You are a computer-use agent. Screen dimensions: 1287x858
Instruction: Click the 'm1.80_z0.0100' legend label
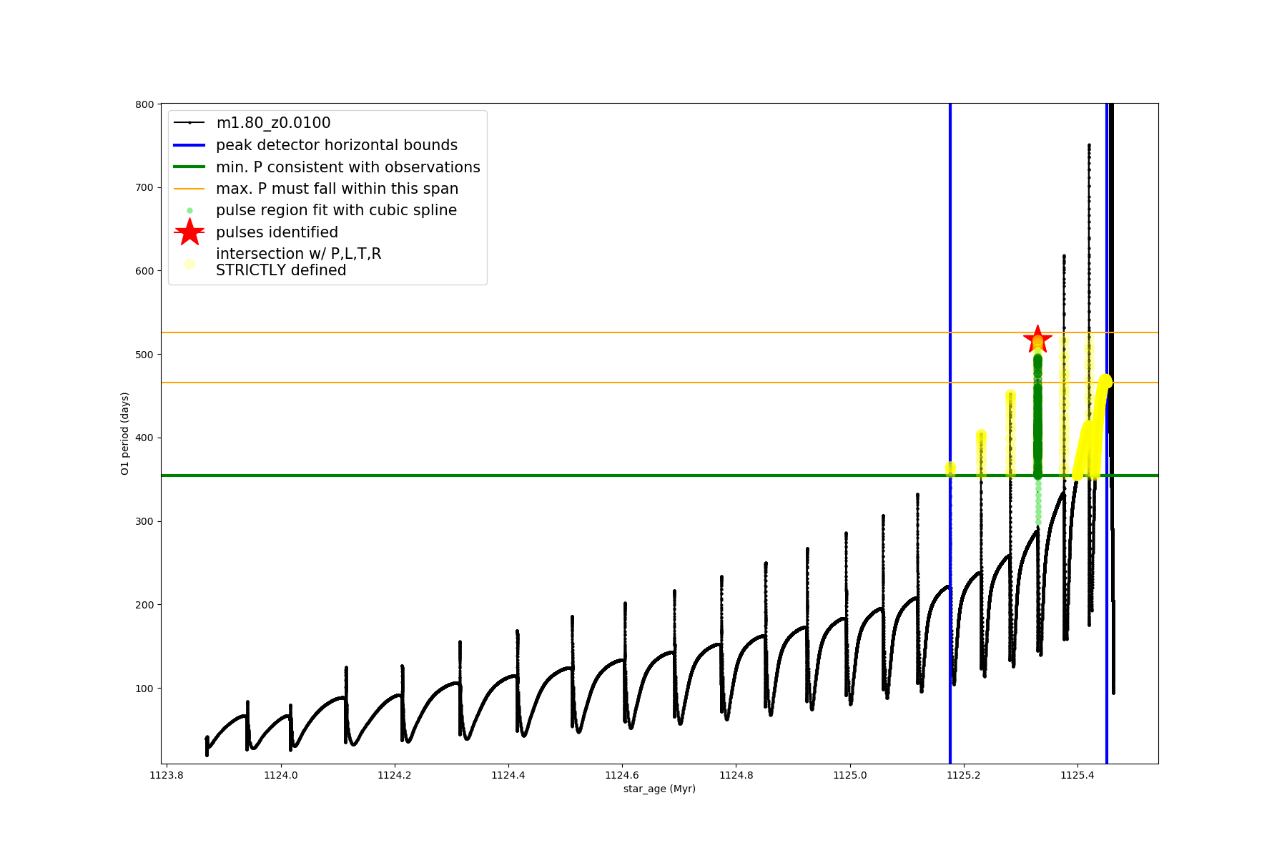[273, 123]
